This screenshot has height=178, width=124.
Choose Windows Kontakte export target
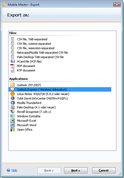[29, 116]
